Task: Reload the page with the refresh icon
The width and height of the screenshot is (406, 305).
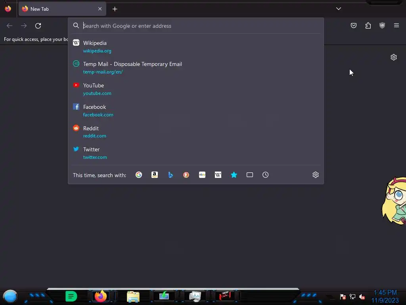Action: (38, 26)
